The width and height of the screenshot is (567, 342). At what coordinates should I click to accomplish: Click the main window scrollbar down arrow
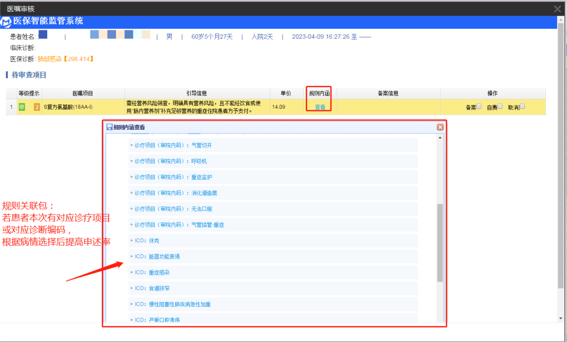point(561,318)
